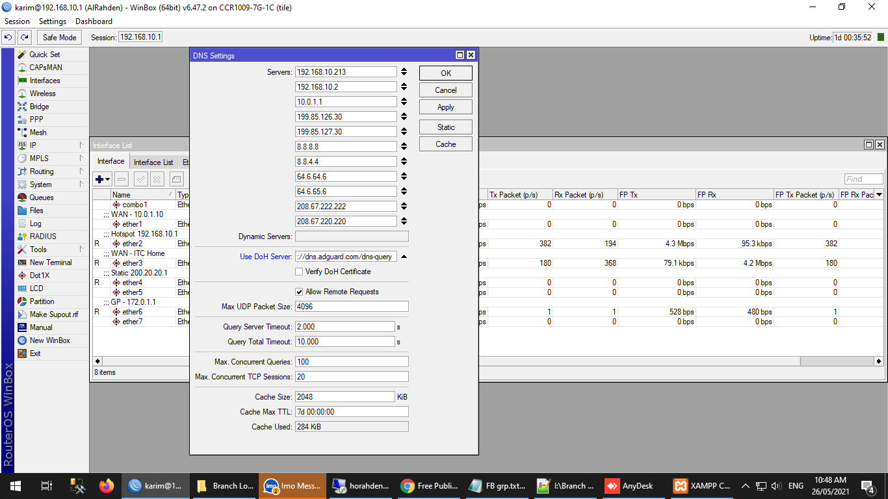The width and height of the screenshot is (888, 499).
Task: Enable Verify DoH Certificate checkbox
Action: (x=299, y=272)
